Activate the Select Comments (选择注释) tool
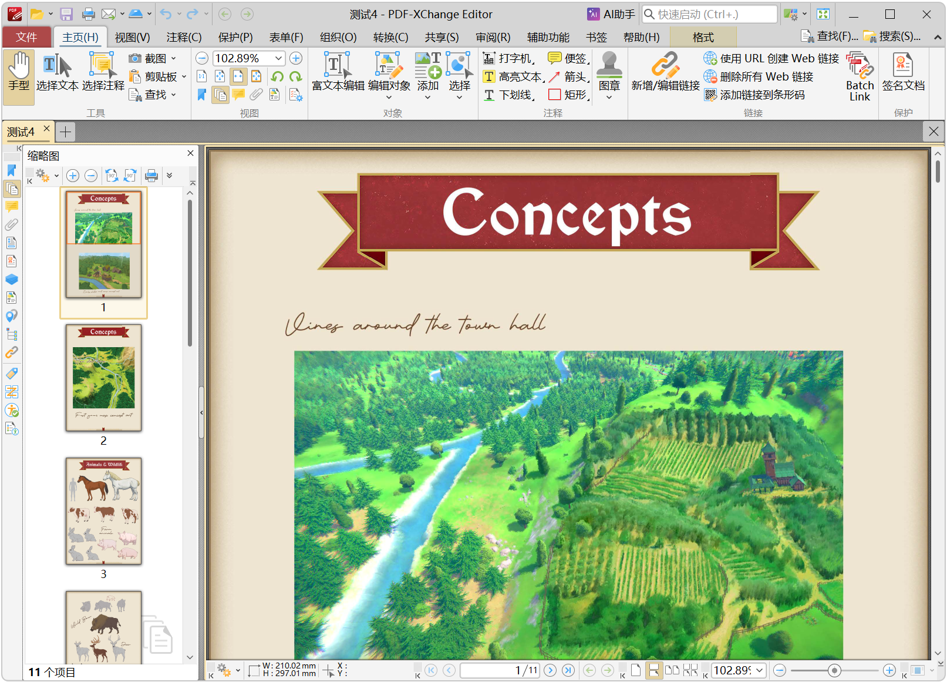The width and height of the screenshot is (947, 682). pos(103,72)
